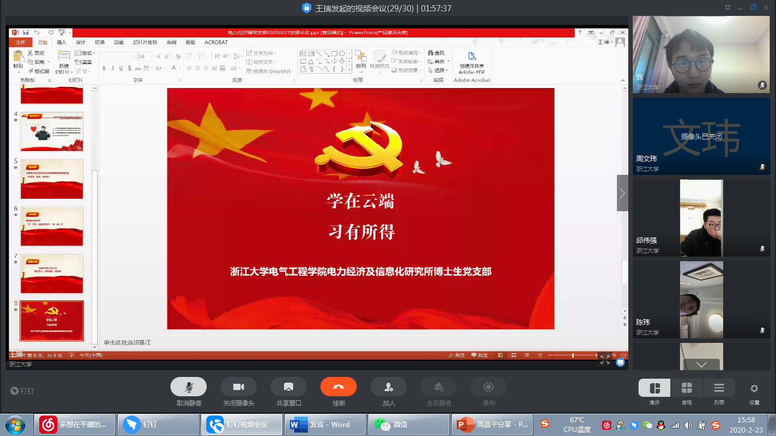This screenshot has height=436, width=776.
Task: Select slide 5 thumbnail in the sidebar
Action: click(x=52, y=179)
